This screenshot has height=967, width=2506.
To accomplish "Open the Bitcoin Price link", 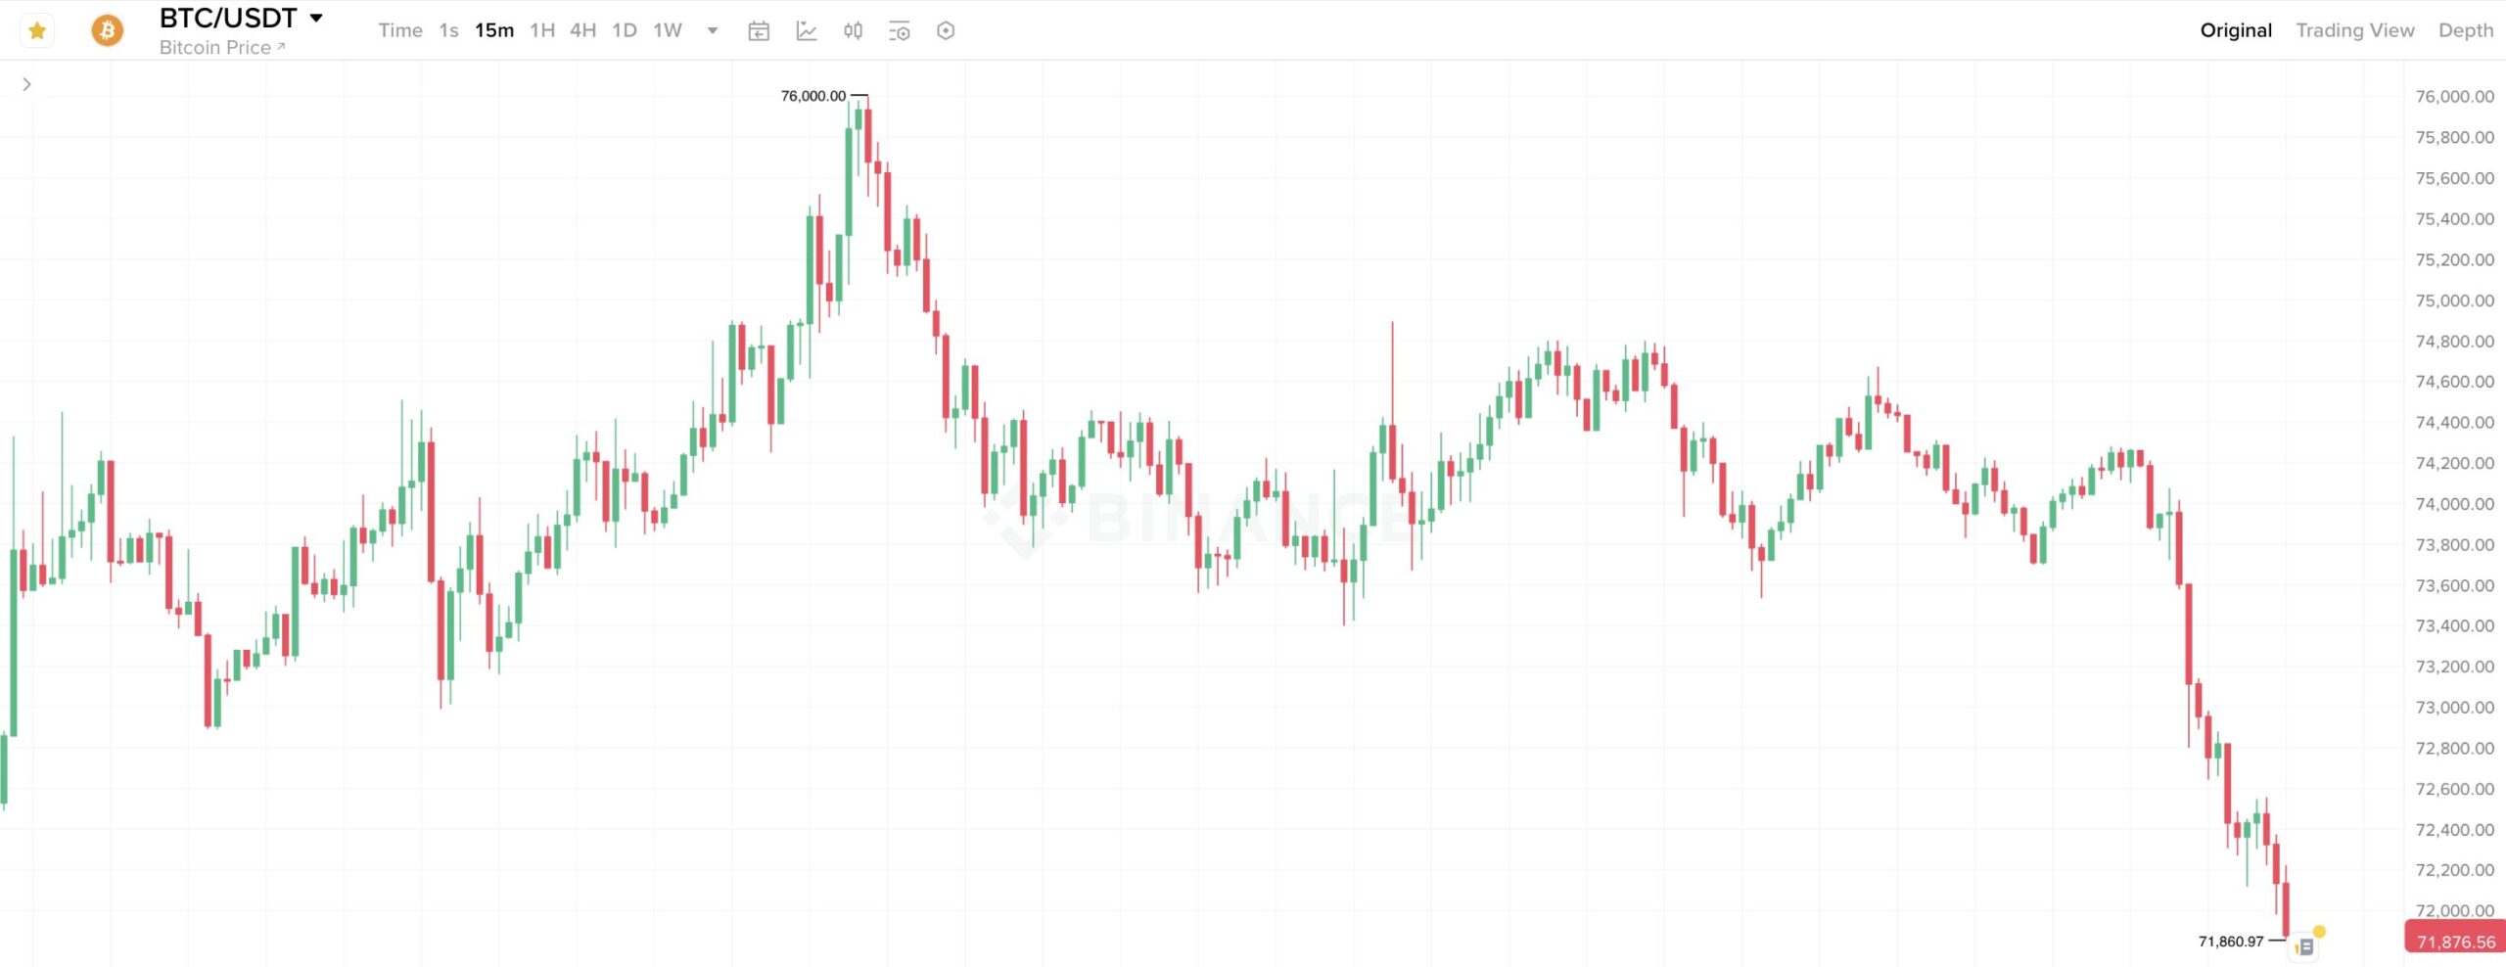I will click(x=221, y=47).
